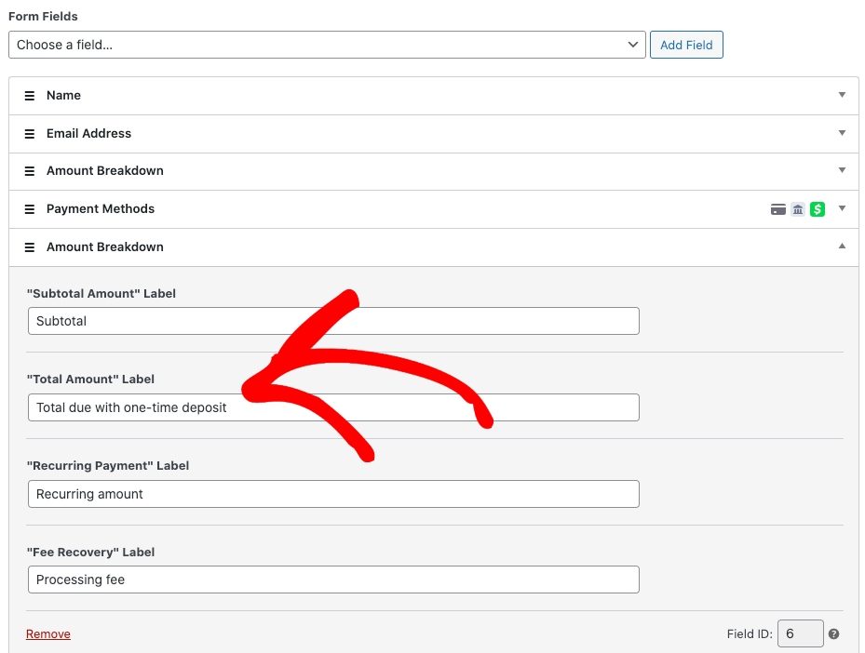Grab the Email Address row drag handle
865x653 pixels.
29,134
